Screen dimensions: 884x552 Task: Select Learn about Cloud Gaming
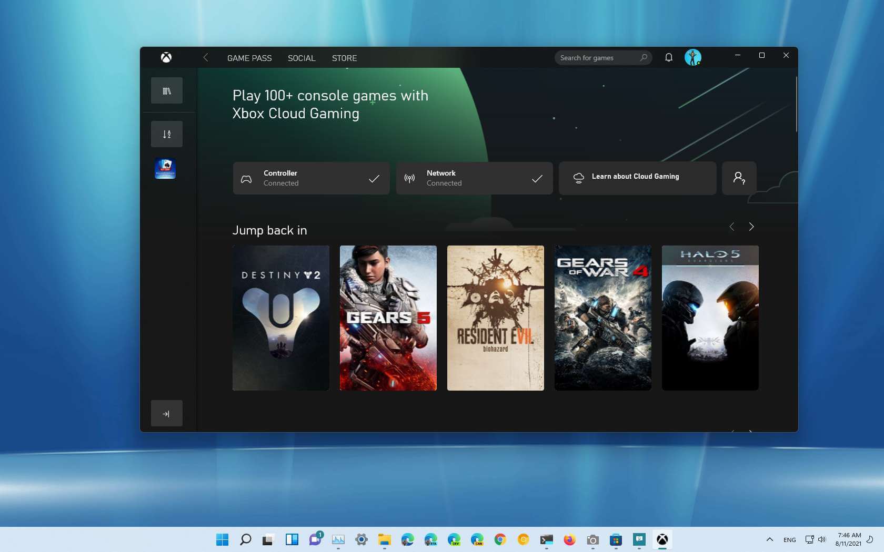point(635,177)
